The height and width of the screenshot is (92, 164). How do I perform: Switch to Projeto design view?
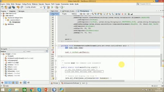point(64,14)
